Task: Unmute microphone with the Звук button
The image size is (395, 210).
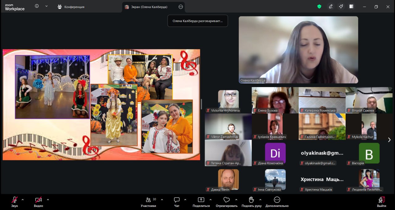Action: [15, 202]
